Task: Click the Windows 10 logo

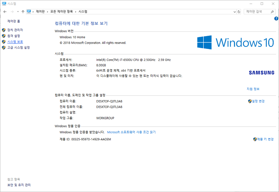Action: pyautogui.click(x=236, y=43)
